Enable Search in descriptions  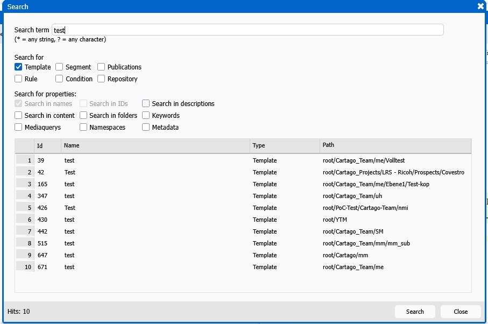pyautogui.click(x=146, y=104)
